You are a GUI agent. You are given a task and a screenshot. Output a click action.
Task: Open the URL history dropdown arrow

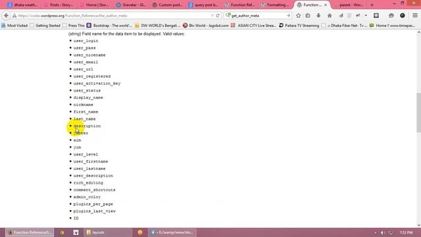(212, 16)
